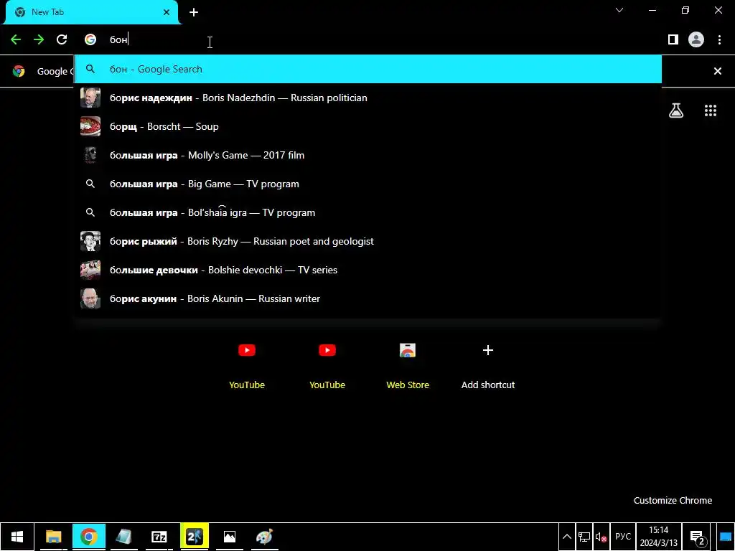Image resolution: width=735 pixels, height=551 pixels.
Task: Click Boris Akunin portrait thumbnail
Action: click(90, 298)
